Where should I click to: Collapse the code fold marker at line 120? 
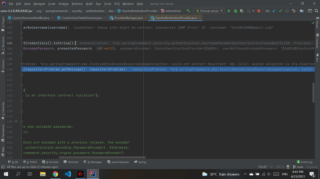(x=21, y=122)
